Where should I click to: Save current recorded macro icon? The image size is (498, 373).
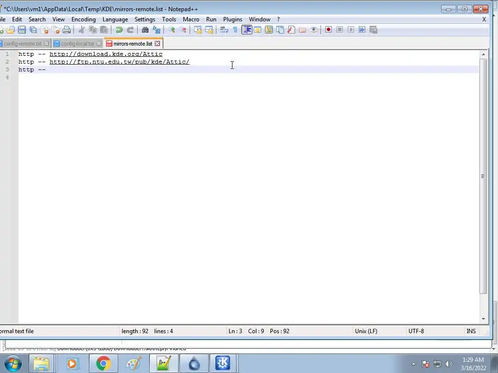(x=373, y=30)
